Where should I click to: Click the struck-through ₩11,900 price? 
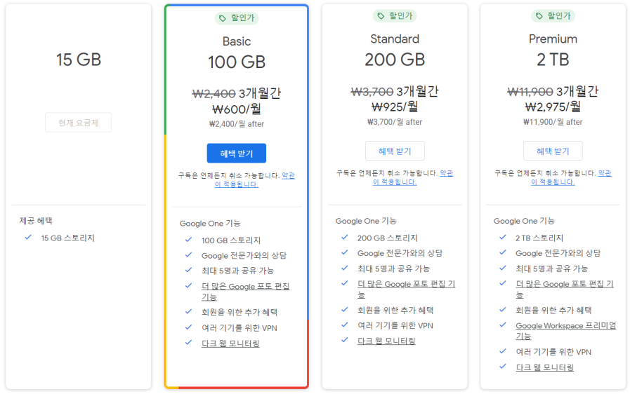pyautogui.click(x=530, y=92)
